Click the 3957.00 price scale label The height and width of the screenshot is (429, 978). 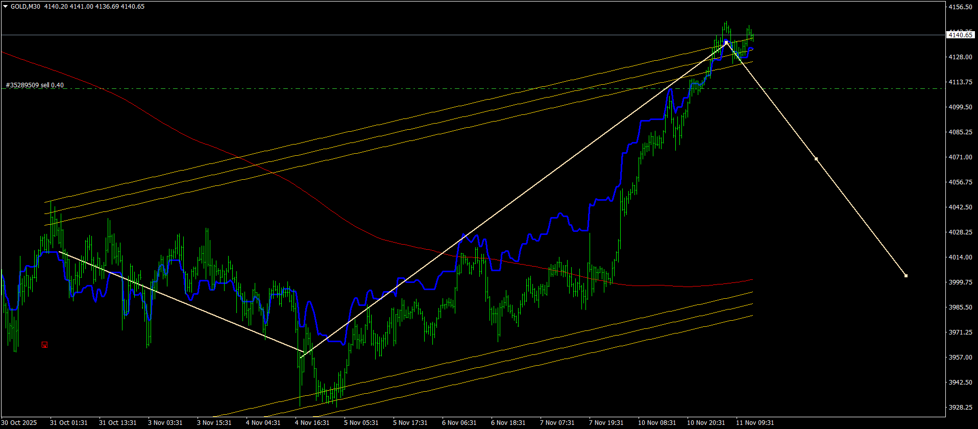point(960,357)
